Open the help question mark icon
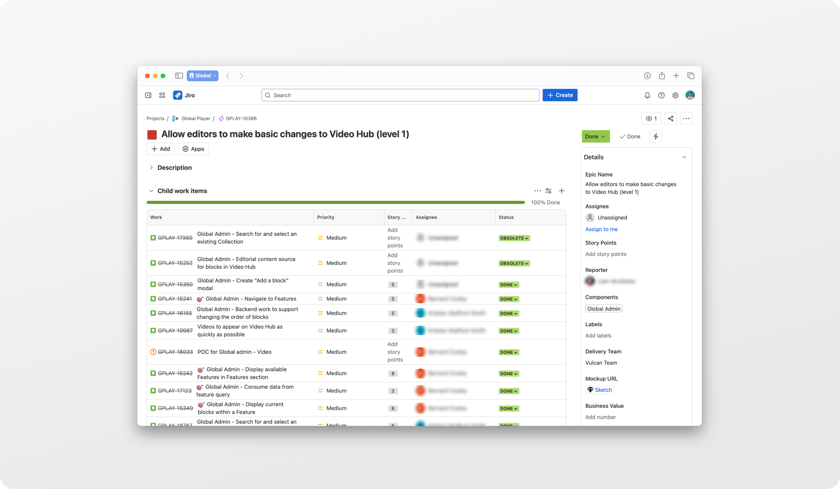The image size is (840, 489). [661, 95]
